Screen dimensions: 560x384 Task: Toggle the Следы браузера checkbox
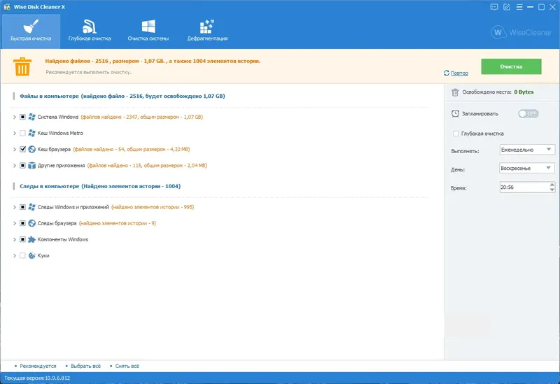22,223
